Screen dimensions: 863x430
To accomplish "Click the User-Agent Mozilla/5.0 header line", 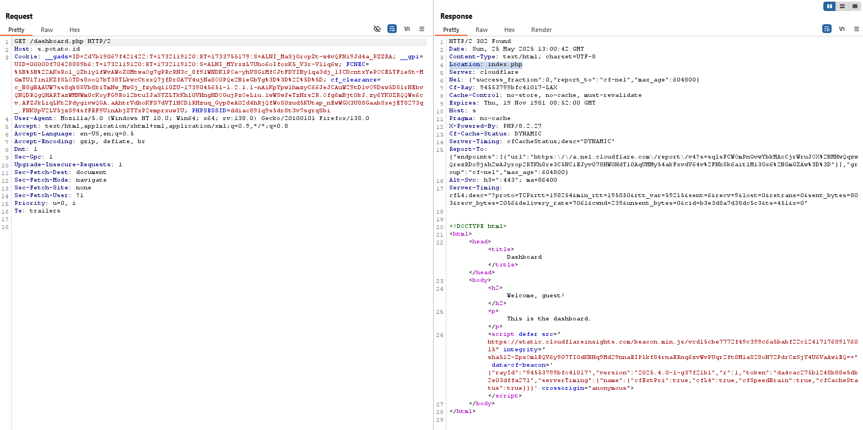I will tap(192, 118).
